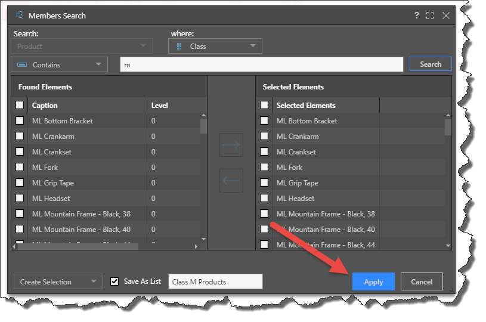Click the list name field Class M Products
Screen dimensions: 486x322
tap(215, 282)
